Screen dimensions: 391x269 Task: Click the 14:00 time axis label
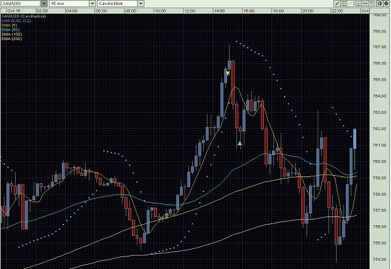click(219, 11)
